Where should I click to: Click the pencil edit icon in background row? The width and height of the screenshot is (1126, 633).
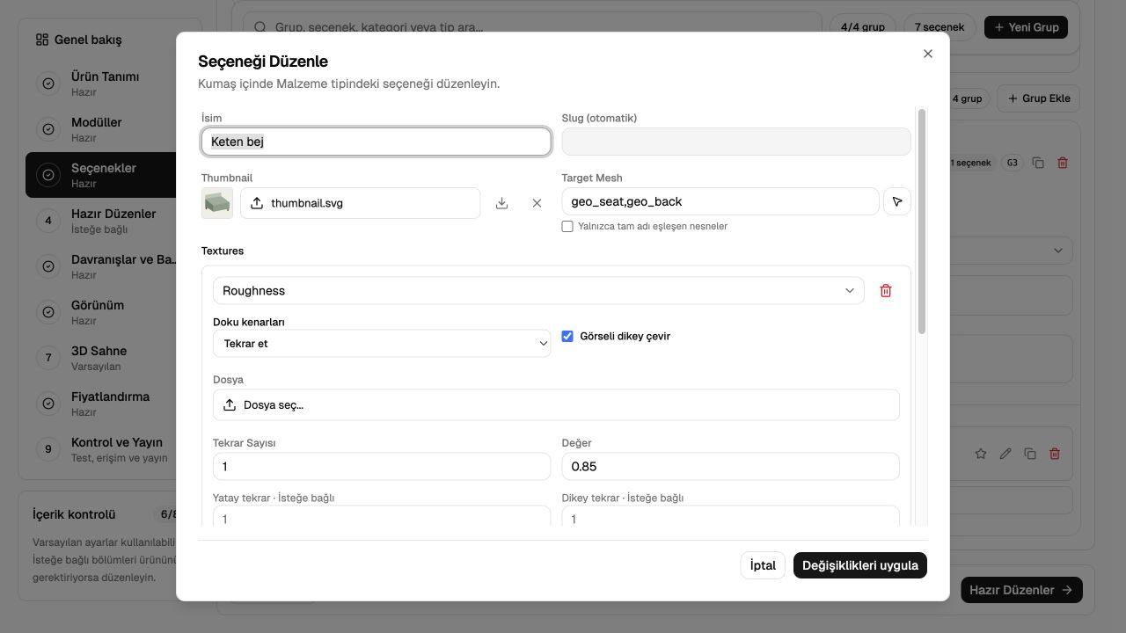point(1005,454)
